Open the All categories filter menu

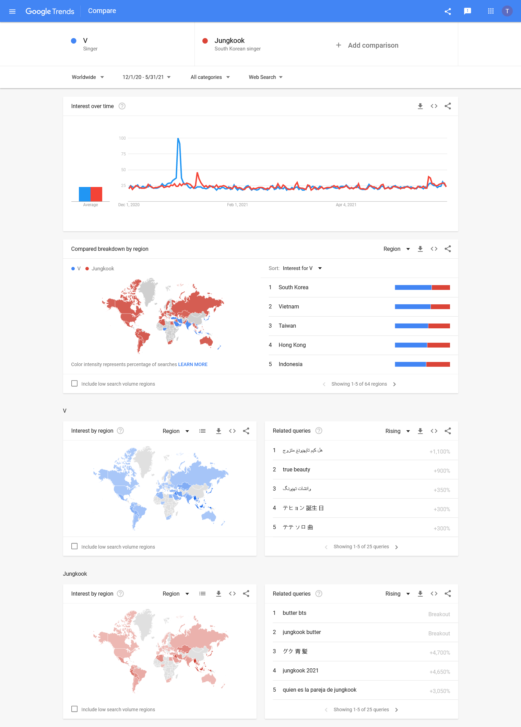[x=210, y=77]
